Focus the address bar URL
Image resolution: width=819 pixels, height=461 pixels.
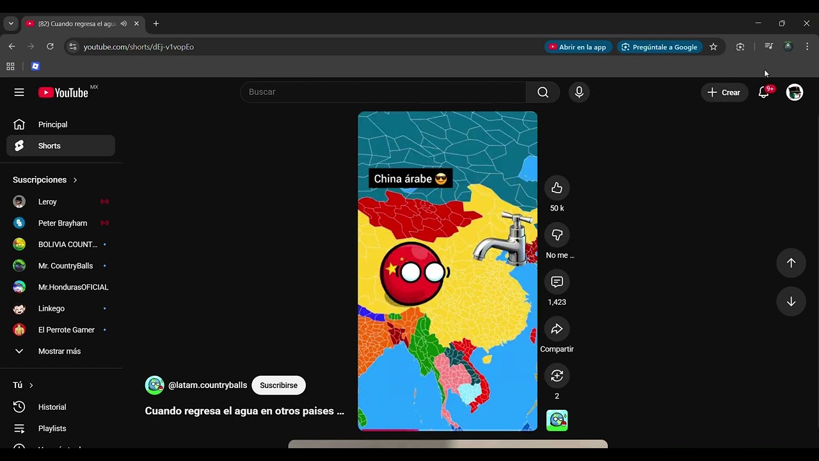tap(139, 47)
